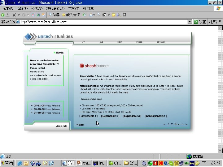Expand the Links toolbar chevron

[220, 21]
